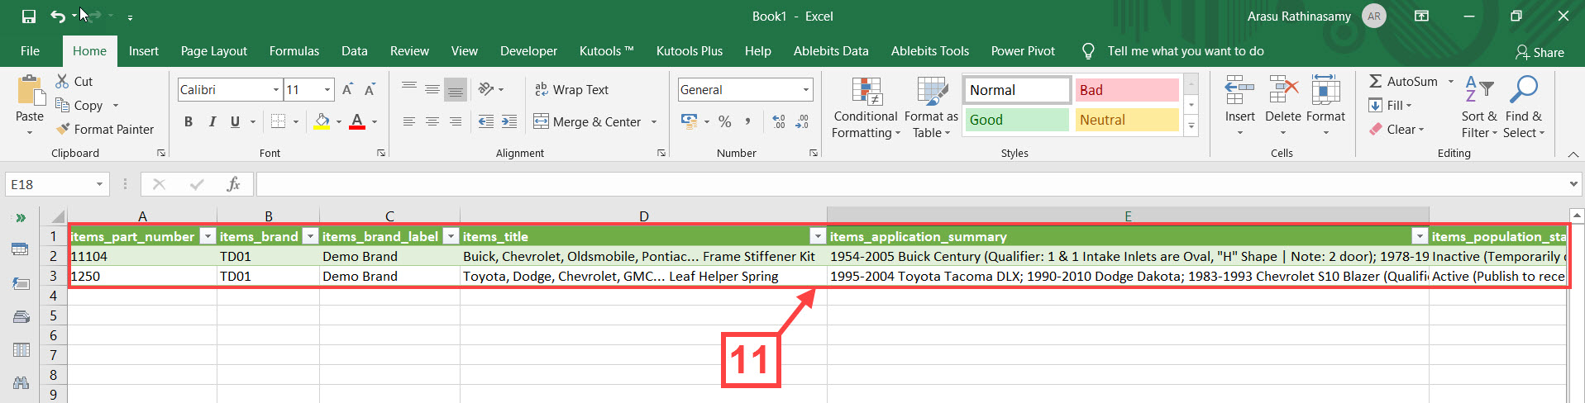Open Sort & Filter menu
This screenshot has width=1585, height=403.
tap(1479, 108)
